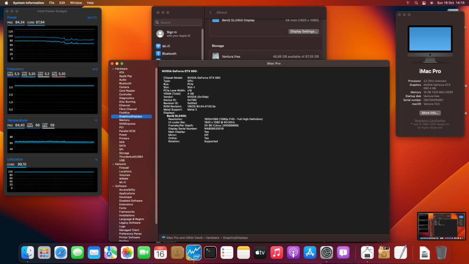Open Launchpad in the dock
The width and height of the screenshot is (469, 264).
coord(44,253)
